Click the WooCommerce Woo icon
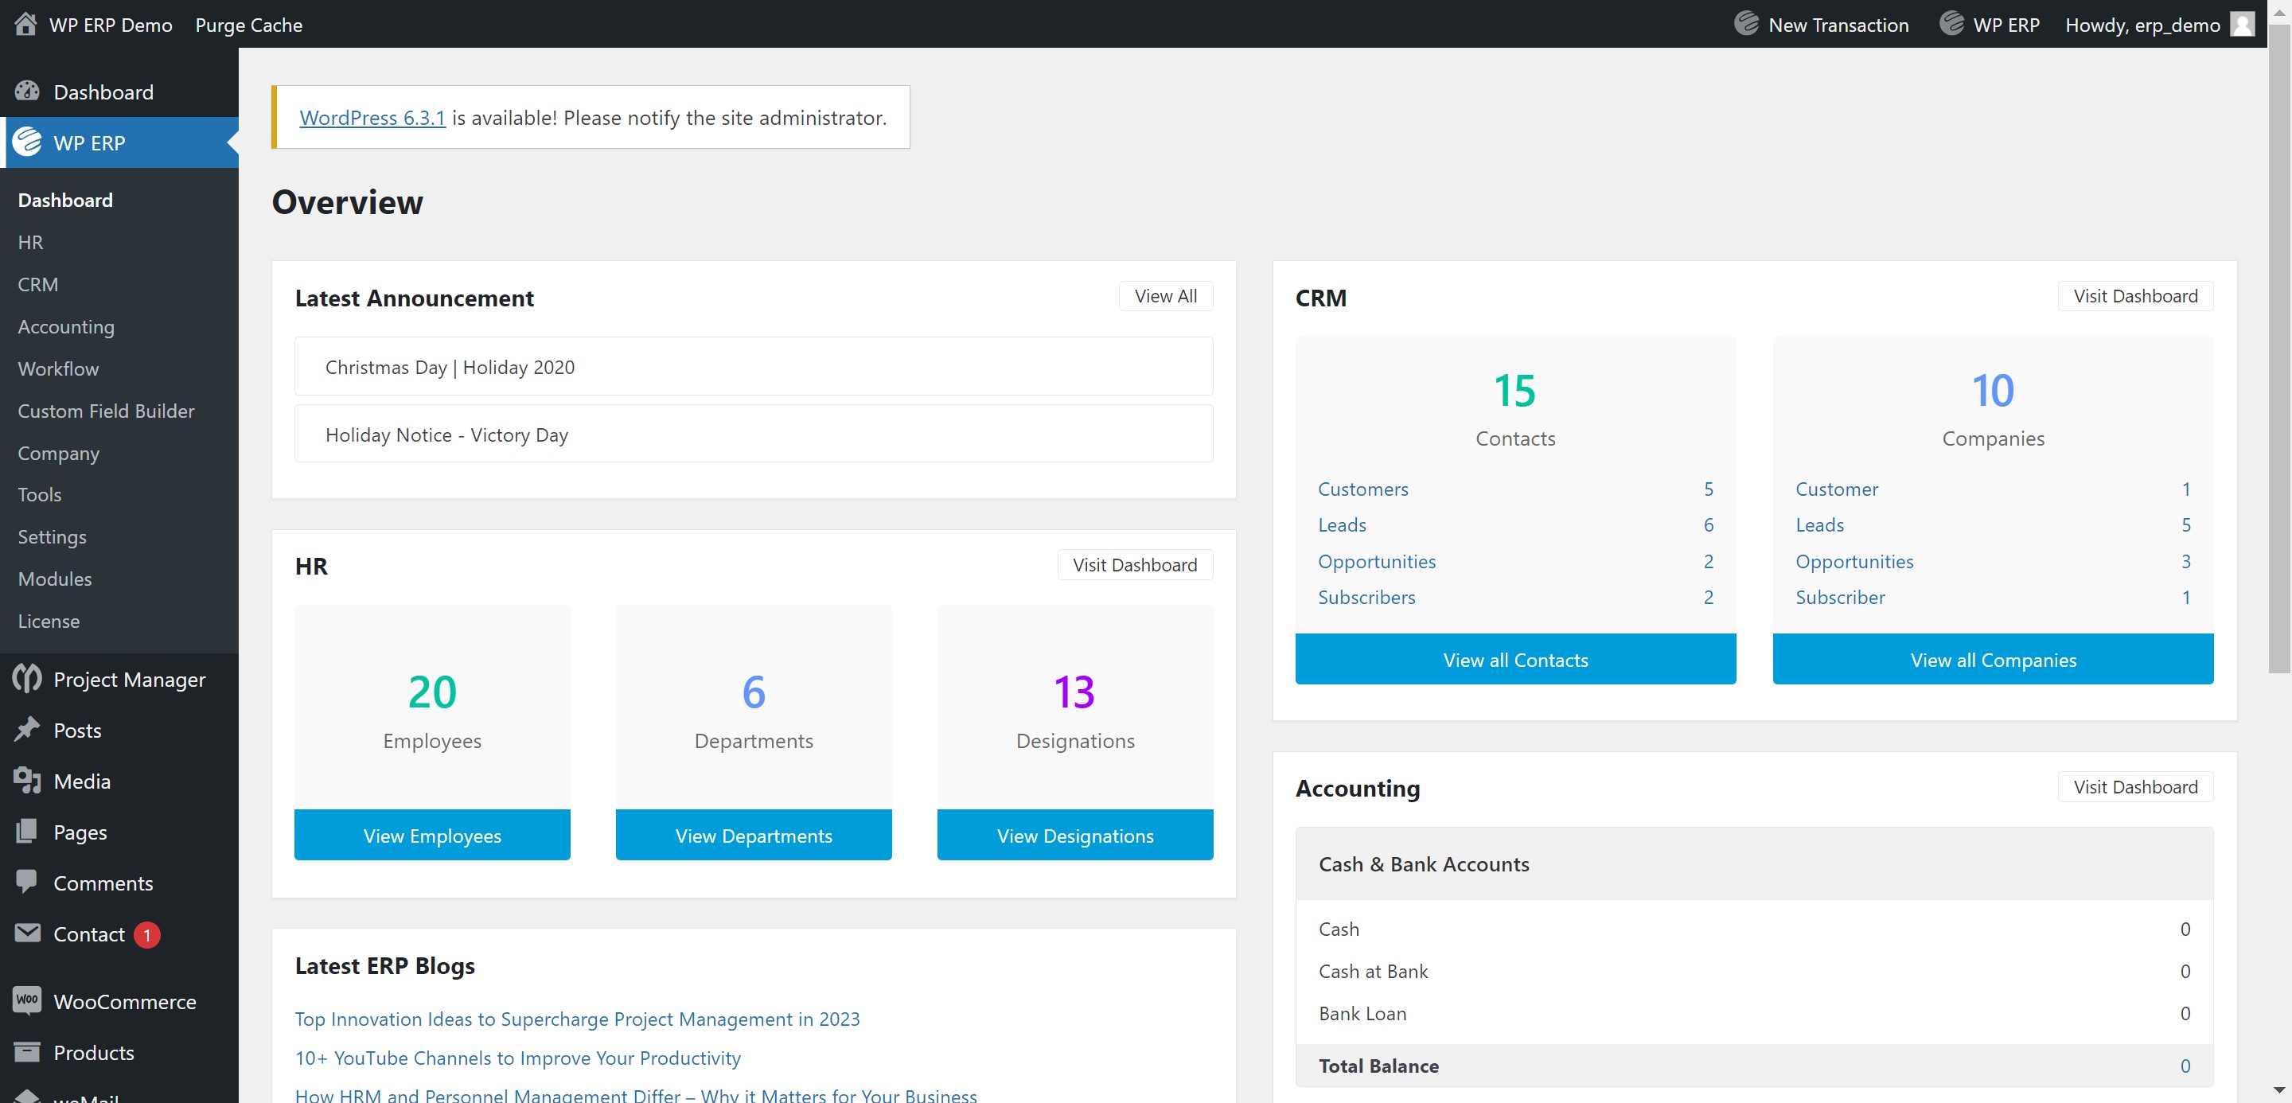The height and width of the screenshot is (1103, 2292). (28, 1000)
